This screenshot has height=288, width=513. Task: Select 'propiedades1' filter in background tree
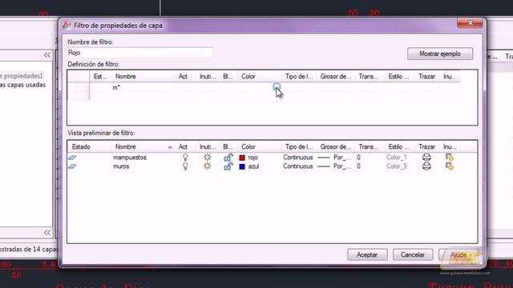pos(22,76)
